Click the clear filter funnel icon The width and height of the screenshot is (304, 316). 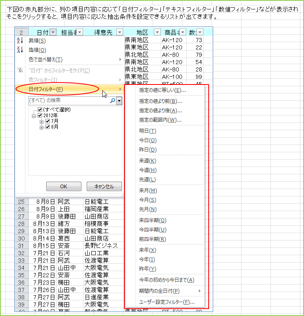(x=20, y=70)
